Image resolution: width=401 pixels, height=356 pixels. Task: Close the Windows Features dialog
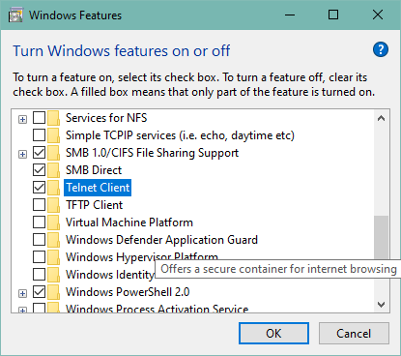[x=378, y=15]
